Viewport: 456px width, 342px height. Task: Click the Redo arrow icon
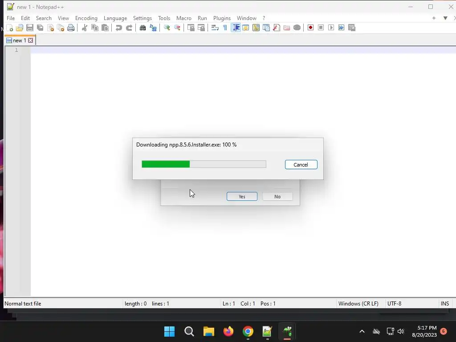(x=129, y=28)
